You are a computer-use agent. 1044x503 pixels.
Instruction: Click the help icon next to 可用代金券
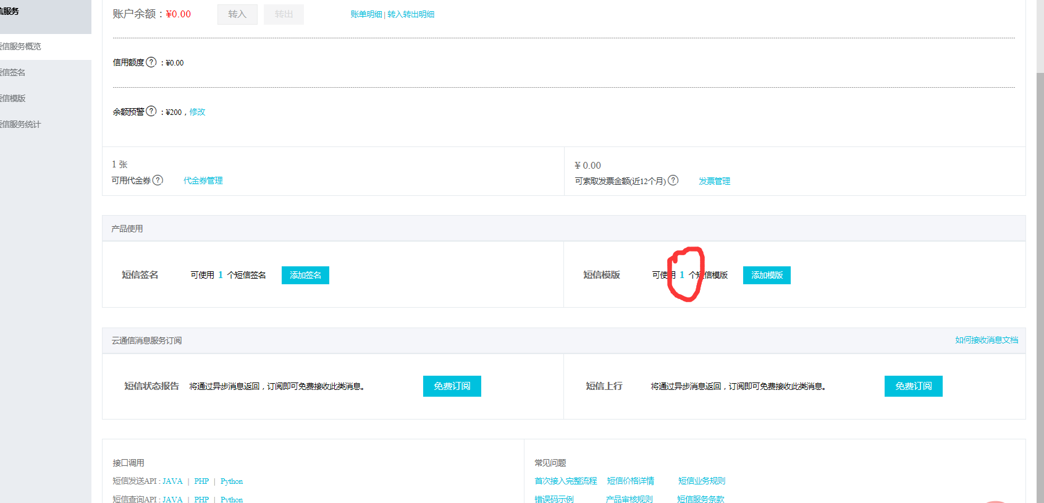coord(158,180)
